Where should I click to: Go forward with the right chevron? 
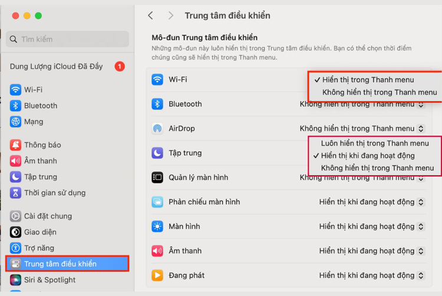[x=170, y=15]
